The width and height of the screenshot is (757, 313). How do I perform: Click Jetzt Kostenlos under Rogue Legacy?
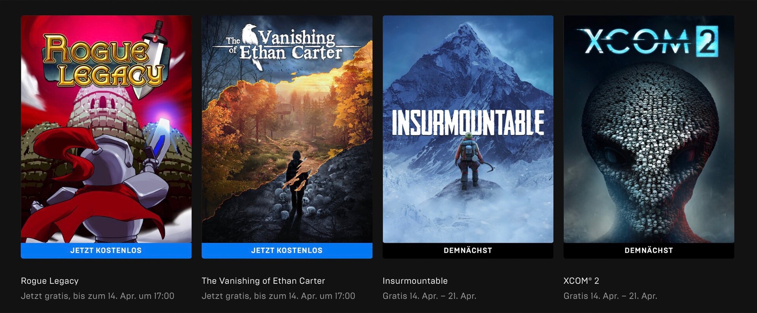click(x=106, y=250)
